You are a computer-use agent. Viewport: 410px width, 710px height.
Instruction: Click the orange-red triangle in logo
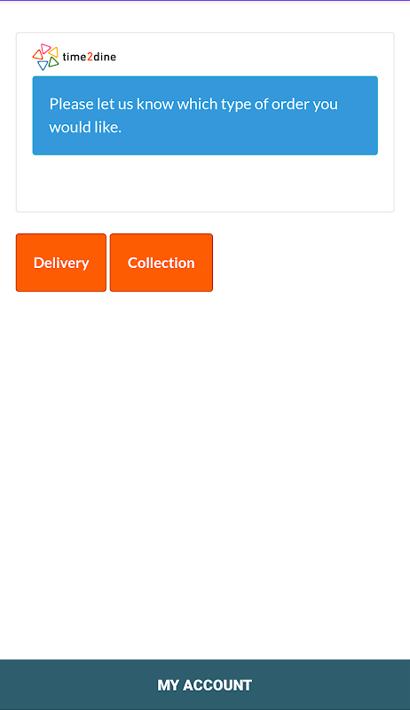point(37,55)
